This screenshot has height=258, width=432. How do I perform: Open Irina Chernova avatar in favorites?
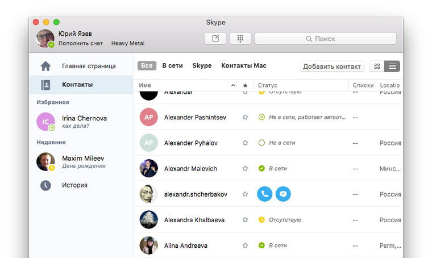coord(45,122)
